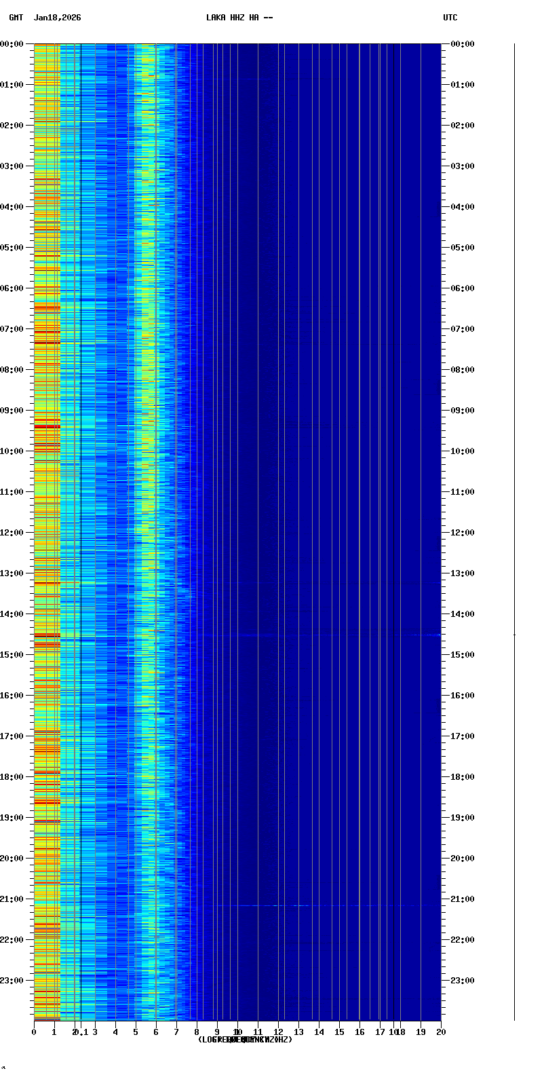Click the GMT label at top left

point(16,18)
